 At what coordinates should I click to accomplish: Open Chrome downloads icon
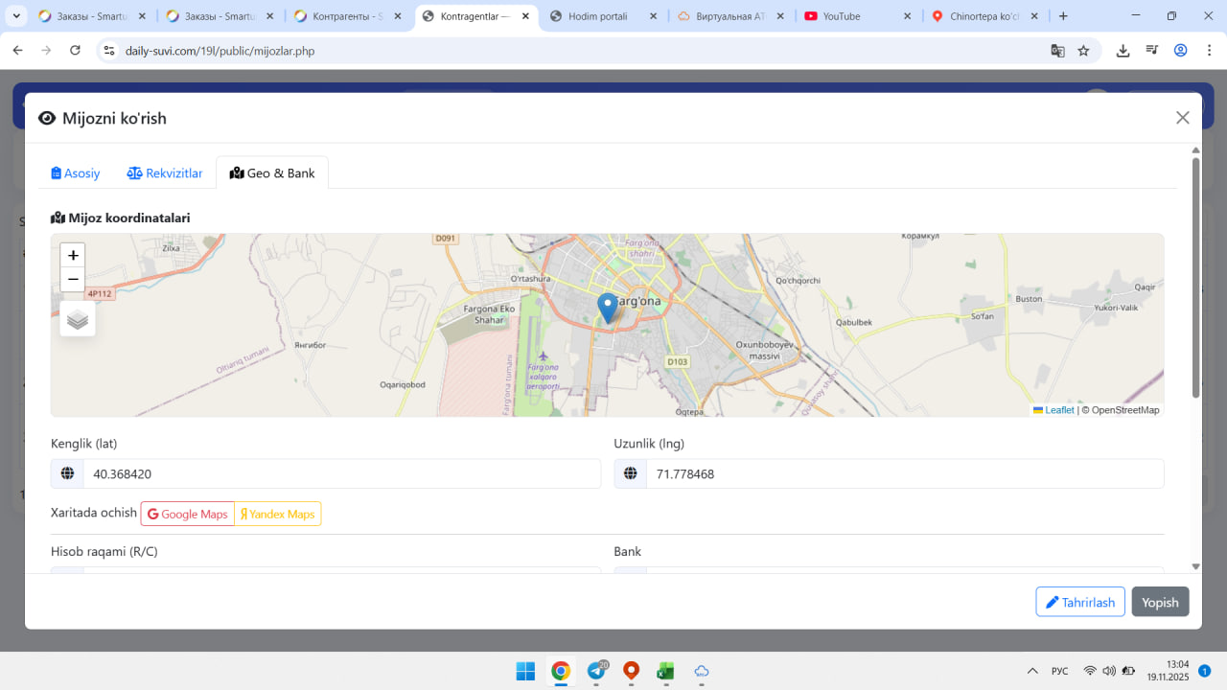[x=1123, y=51]
